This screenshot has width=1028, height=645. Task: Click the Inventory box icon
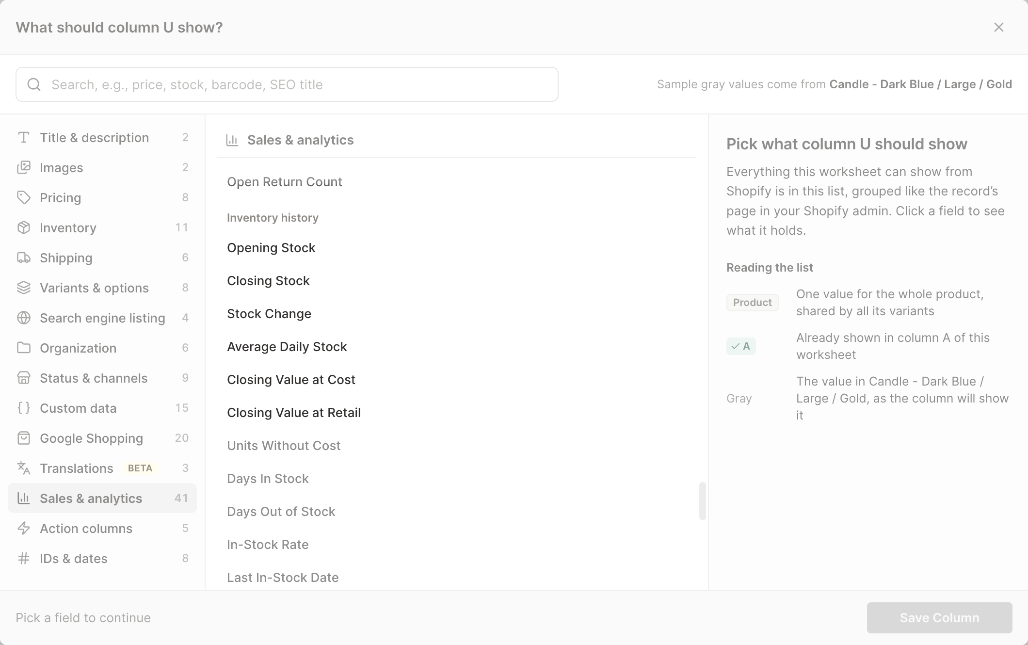pyautogui.click(x=24, y=228)
